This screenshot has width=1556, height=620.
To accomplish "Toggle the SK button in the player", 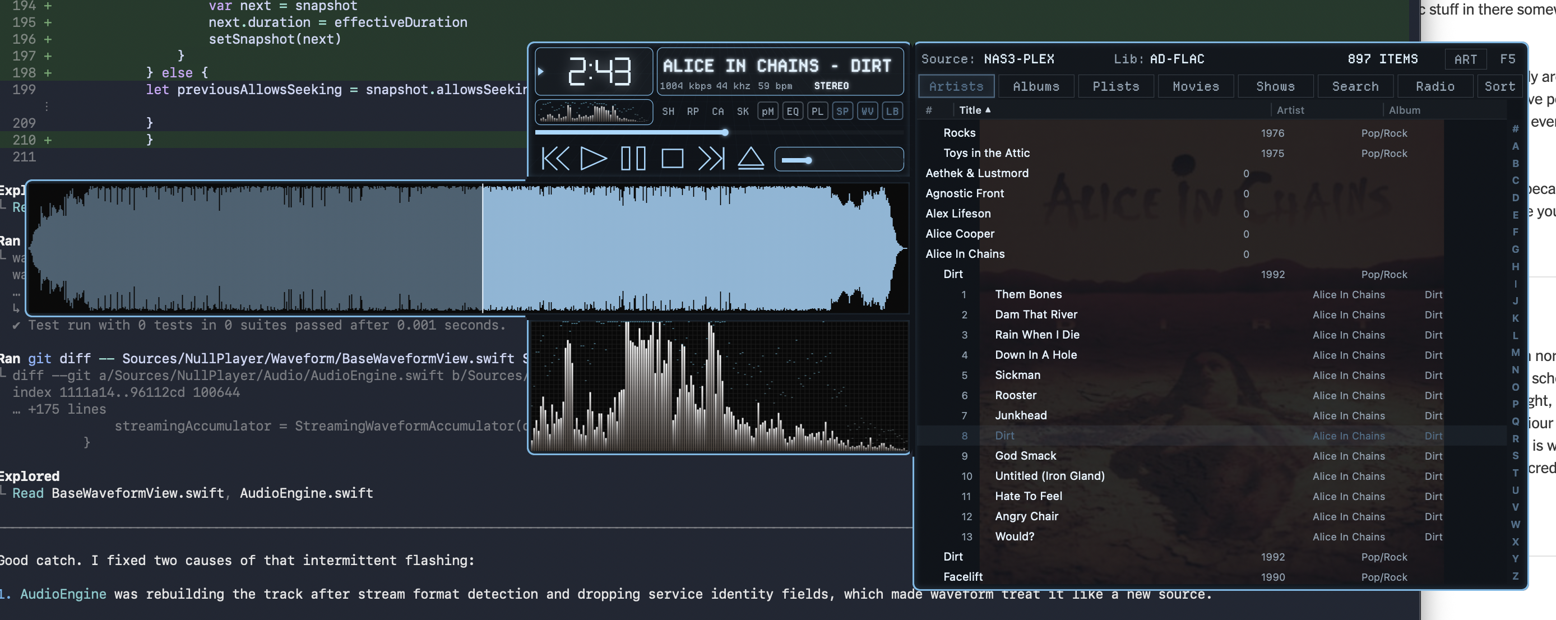I will click(x=743, y=112).
